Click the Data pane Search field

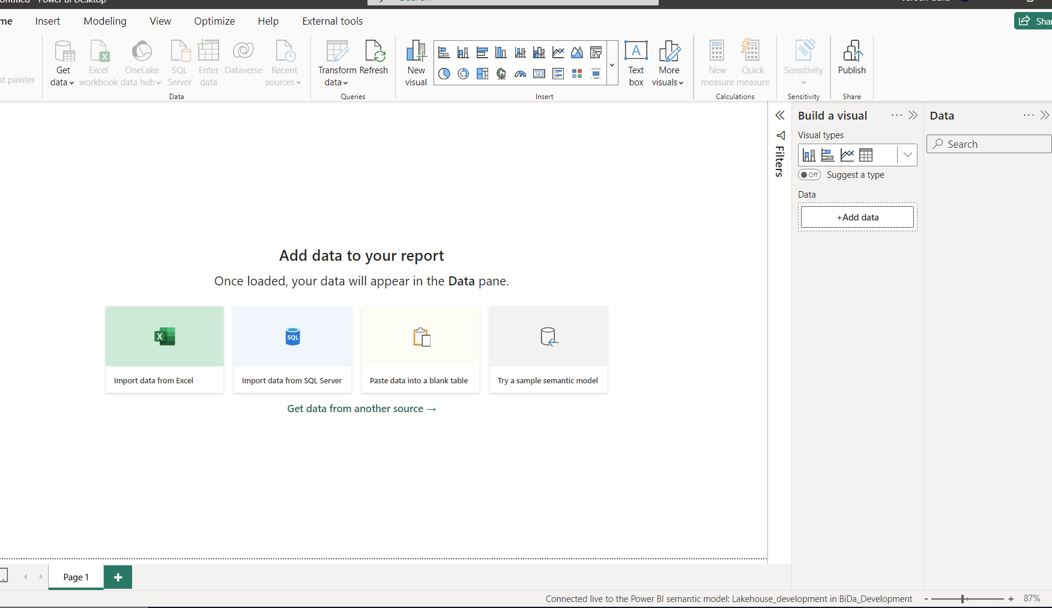(989, 144)
